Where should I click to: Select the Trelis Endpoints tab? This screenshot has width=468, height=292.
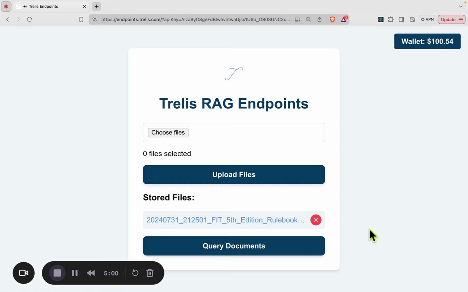pos(51,7)
